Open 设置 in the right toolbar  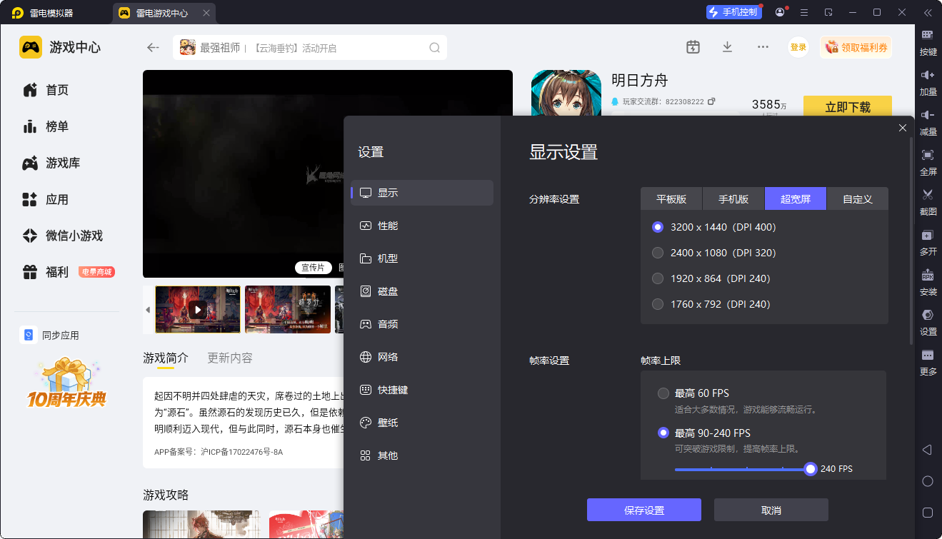pyautogui.click(x=928, y=323)
